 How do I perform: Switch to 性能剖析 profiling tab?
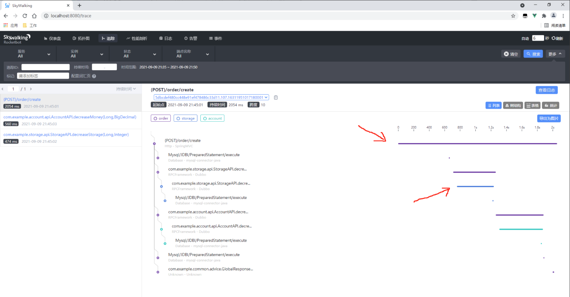[136, 38]
